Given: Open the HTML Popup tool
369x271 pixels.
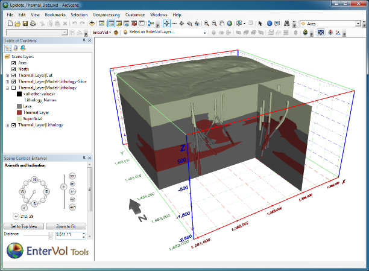Looking at the screenshot, I should tap(277, 24).
